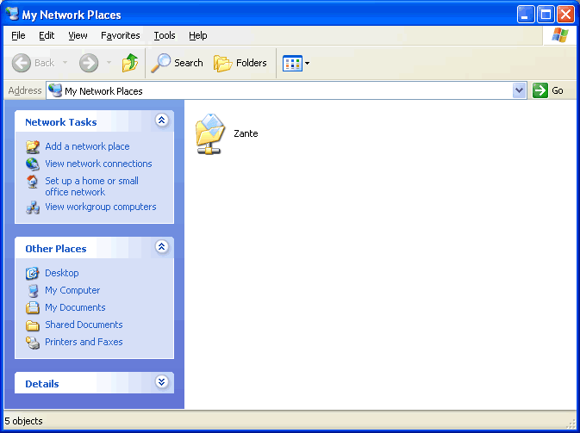Click the Up folder toolbar icon
The image size is (580, 433).
click(130, 63)
